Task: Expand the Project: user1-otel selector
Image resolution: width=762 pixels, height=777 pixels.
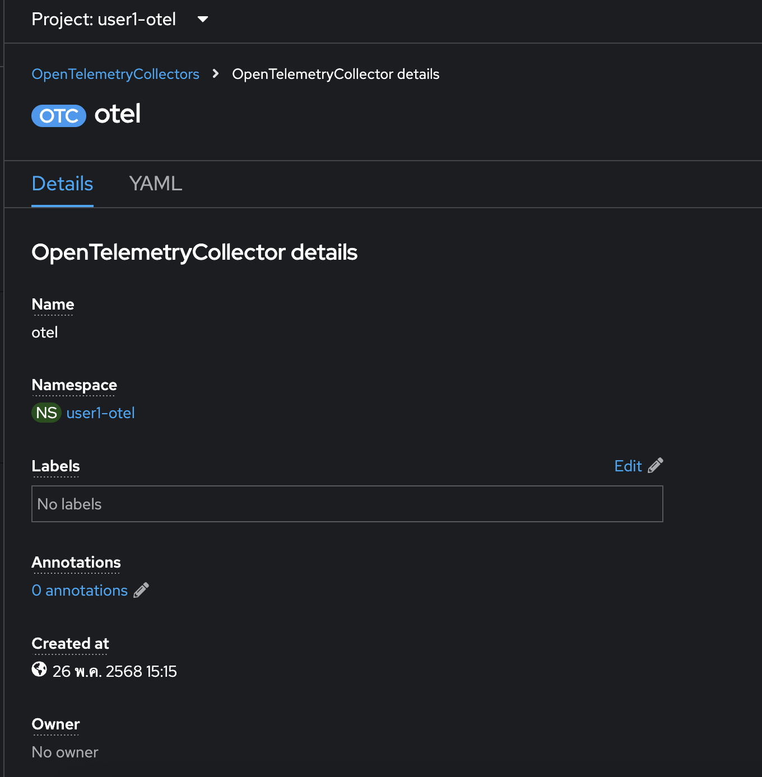Action: tap(120, 20)
